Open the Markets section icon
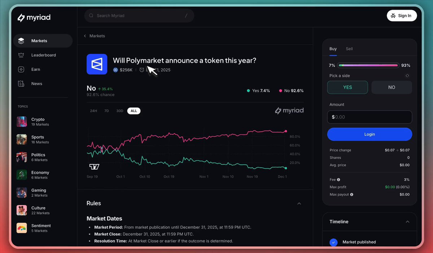Screen dimensions: 433x253 [21, 41]
